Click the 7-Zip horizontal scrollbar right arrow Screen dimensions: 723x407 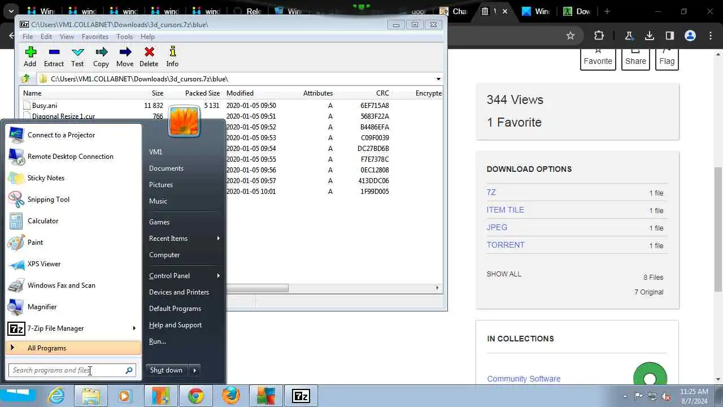pyautogui.click(x=437, y=288)
